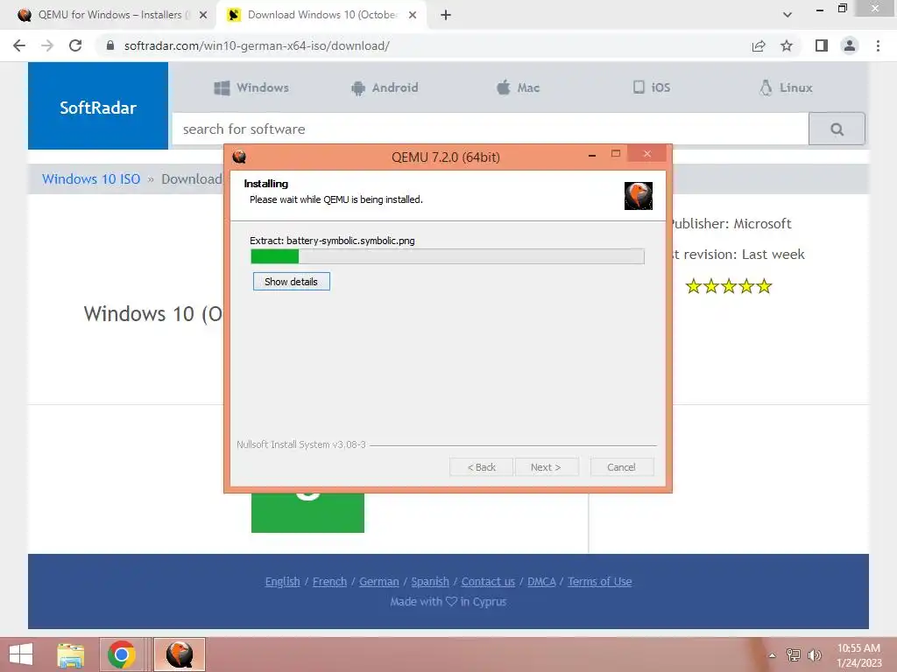Open the Contact us link
Image resolution: width=897 pixels, height=672 pixels.
click(x=488, y=581)
